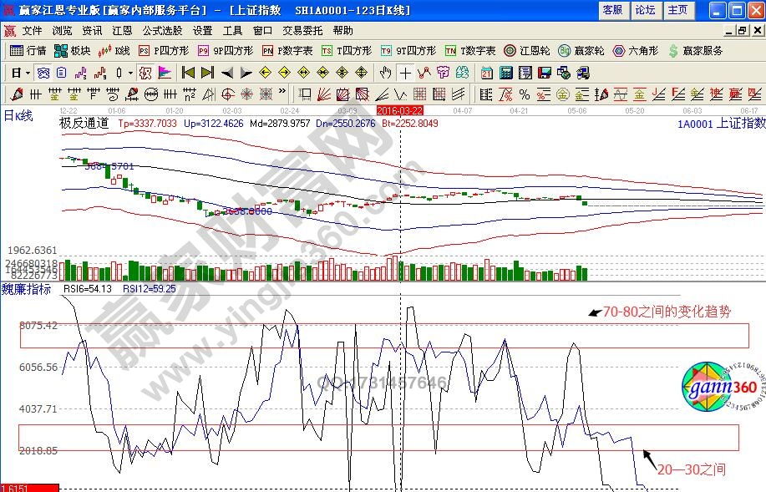Toggle the crosshair cursor tool
This screenshot has height=492, width=766.
(x=405, y=73)
